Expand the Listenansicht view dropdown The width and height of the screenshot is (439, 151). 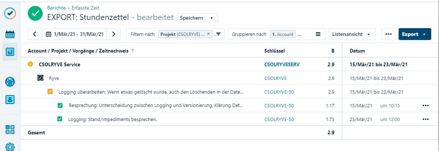tap(352, 34)
